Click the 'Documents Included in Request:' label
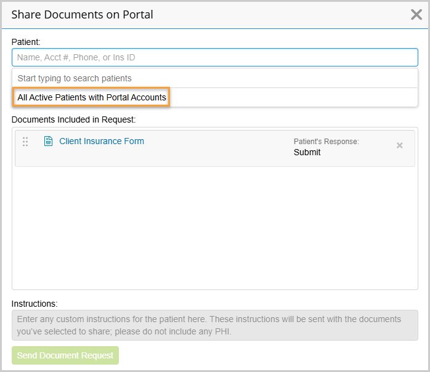Viewport: 430px width, 372px height. pos(73,120)
